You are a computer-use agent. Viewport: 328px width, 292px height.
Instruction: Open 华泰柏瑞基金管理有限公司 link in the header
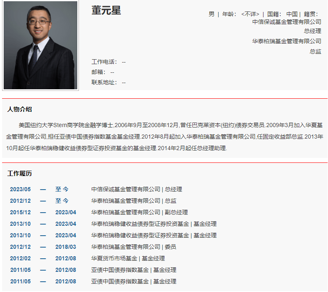pos(286,41)
